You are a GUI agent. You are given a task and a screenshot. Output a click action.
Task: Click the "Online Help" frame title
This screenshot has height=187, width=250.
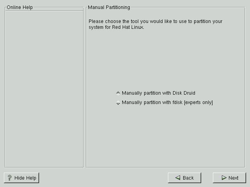point(20,7)
